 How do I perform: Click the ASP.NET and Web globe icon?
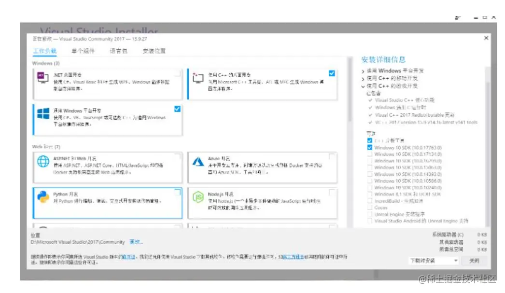click(43, 161)
